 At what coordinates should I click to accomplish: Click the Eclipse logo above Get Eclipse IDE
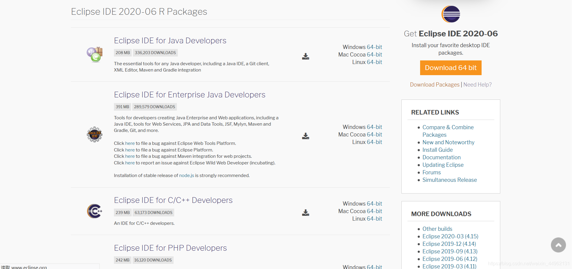click(x=451, y=14)
